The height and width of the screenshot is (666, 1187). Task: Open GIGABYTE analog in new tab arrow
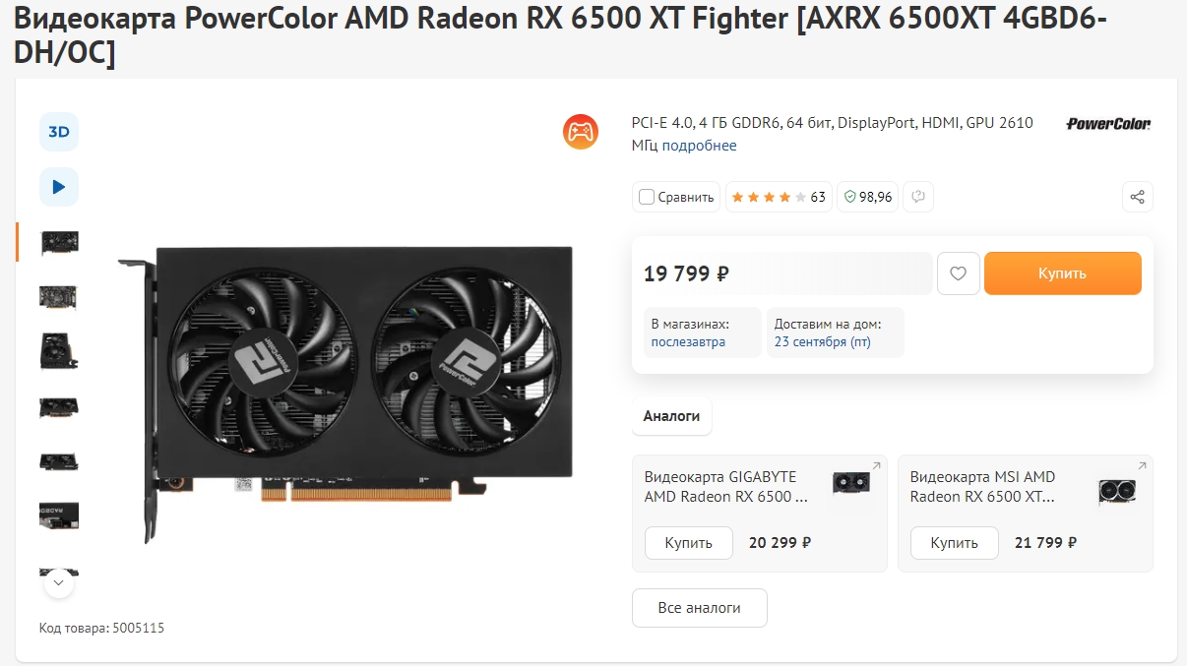(877, 465)
